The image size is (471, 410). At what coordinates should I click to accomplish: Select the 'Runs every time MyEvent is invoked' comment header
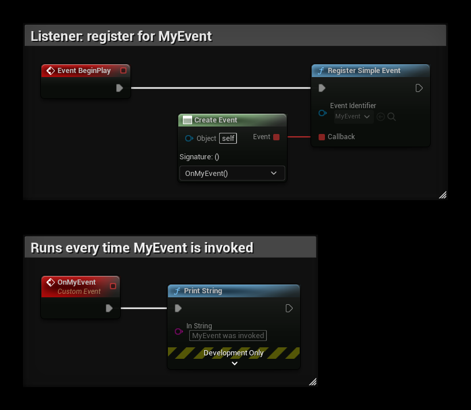(x=170, y=247)
